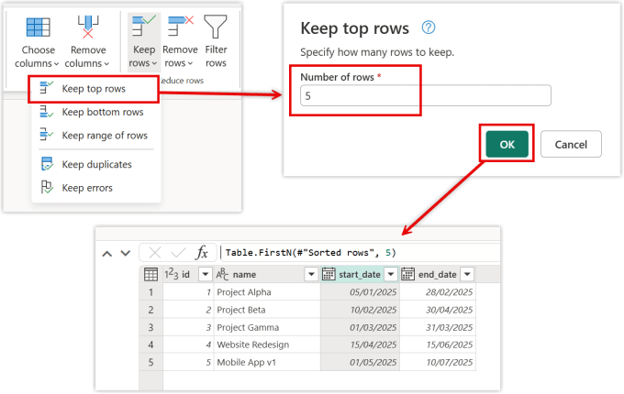Open the Remove rows dropdown
624x394 pixels.
click(180, 42)
